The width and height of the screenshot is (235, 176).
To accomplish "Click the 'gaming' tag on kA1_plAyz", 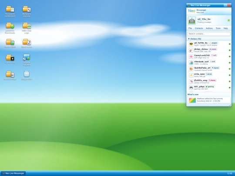I will pos(210,86).
